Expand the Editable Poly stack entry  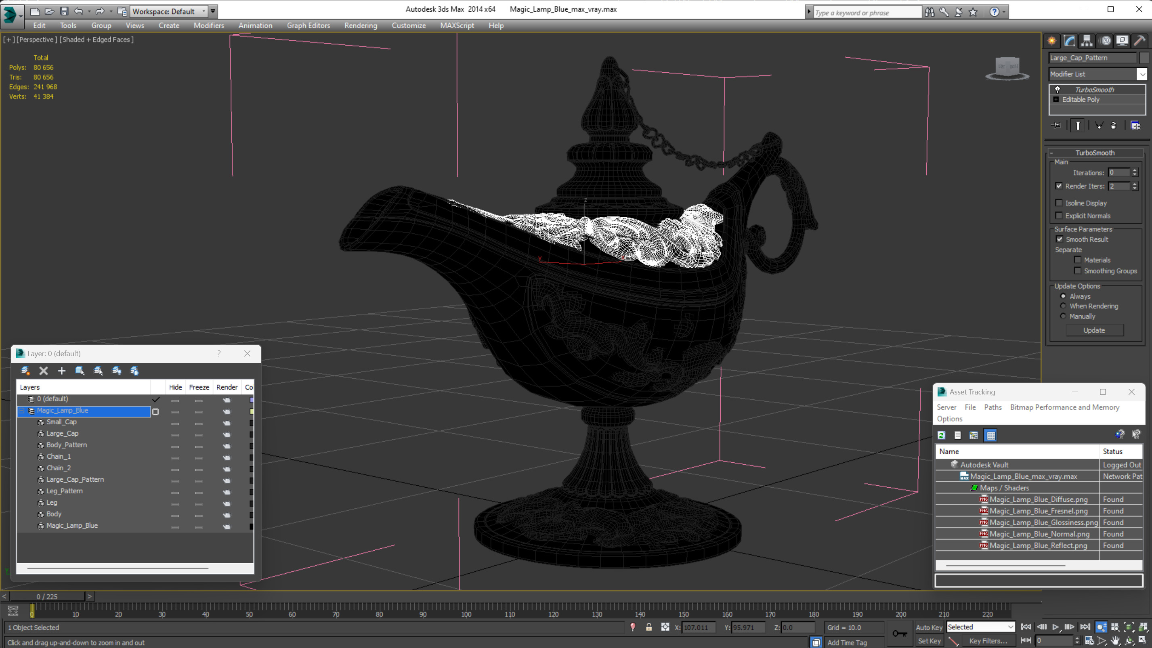(x=1056, y=99)
